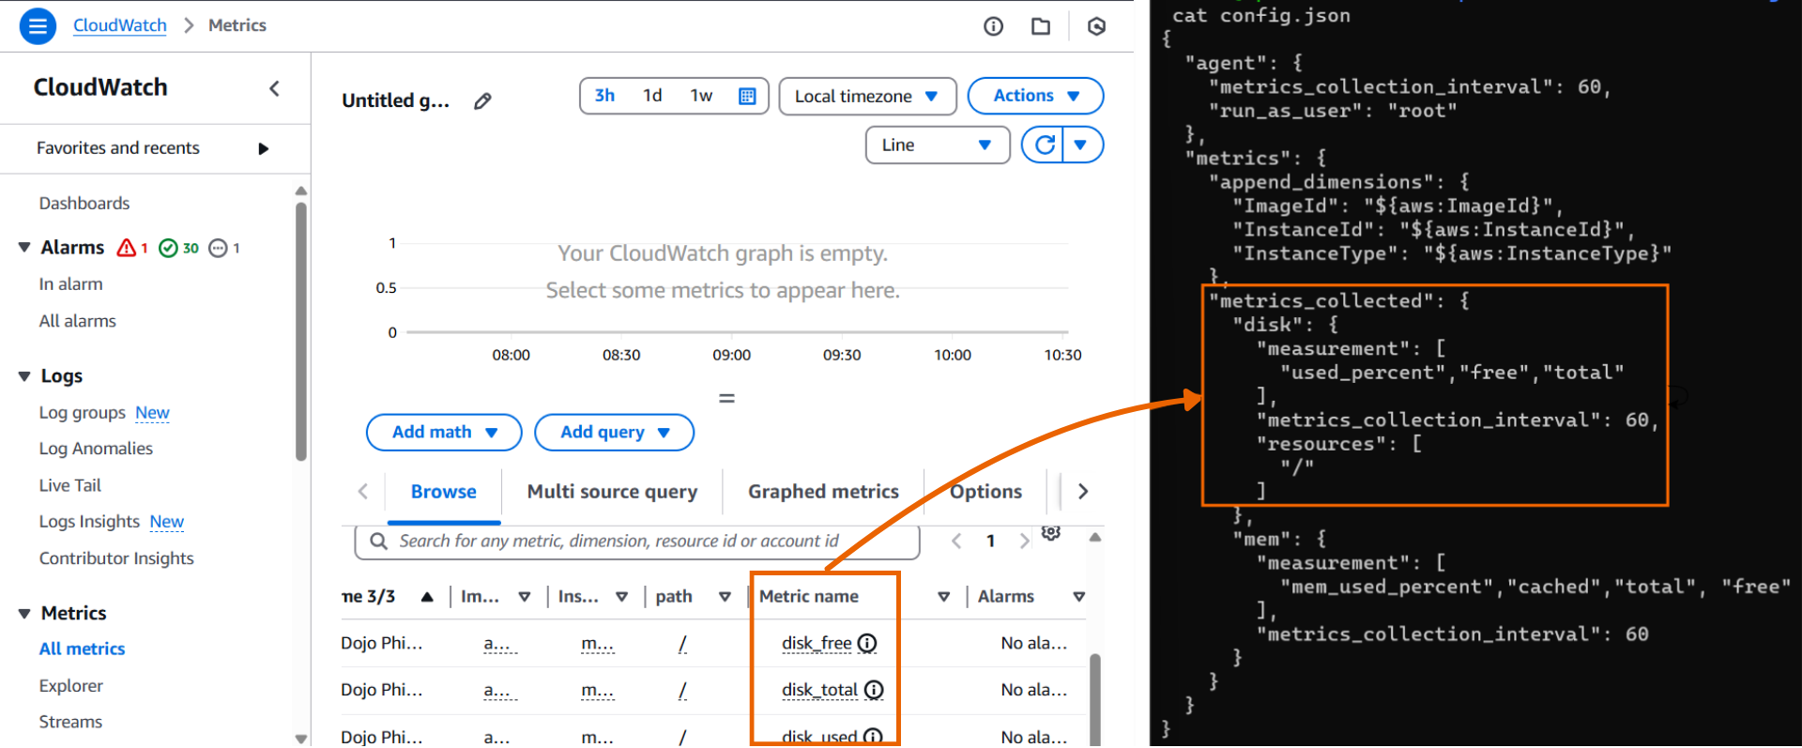1802x748 pixels.
Task: Open the Add math dropdown
Action: (x=444, y=432)
